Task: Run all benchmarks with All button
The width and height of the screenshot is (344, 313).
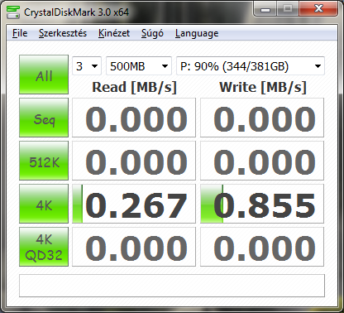Action: pos(44,75)
